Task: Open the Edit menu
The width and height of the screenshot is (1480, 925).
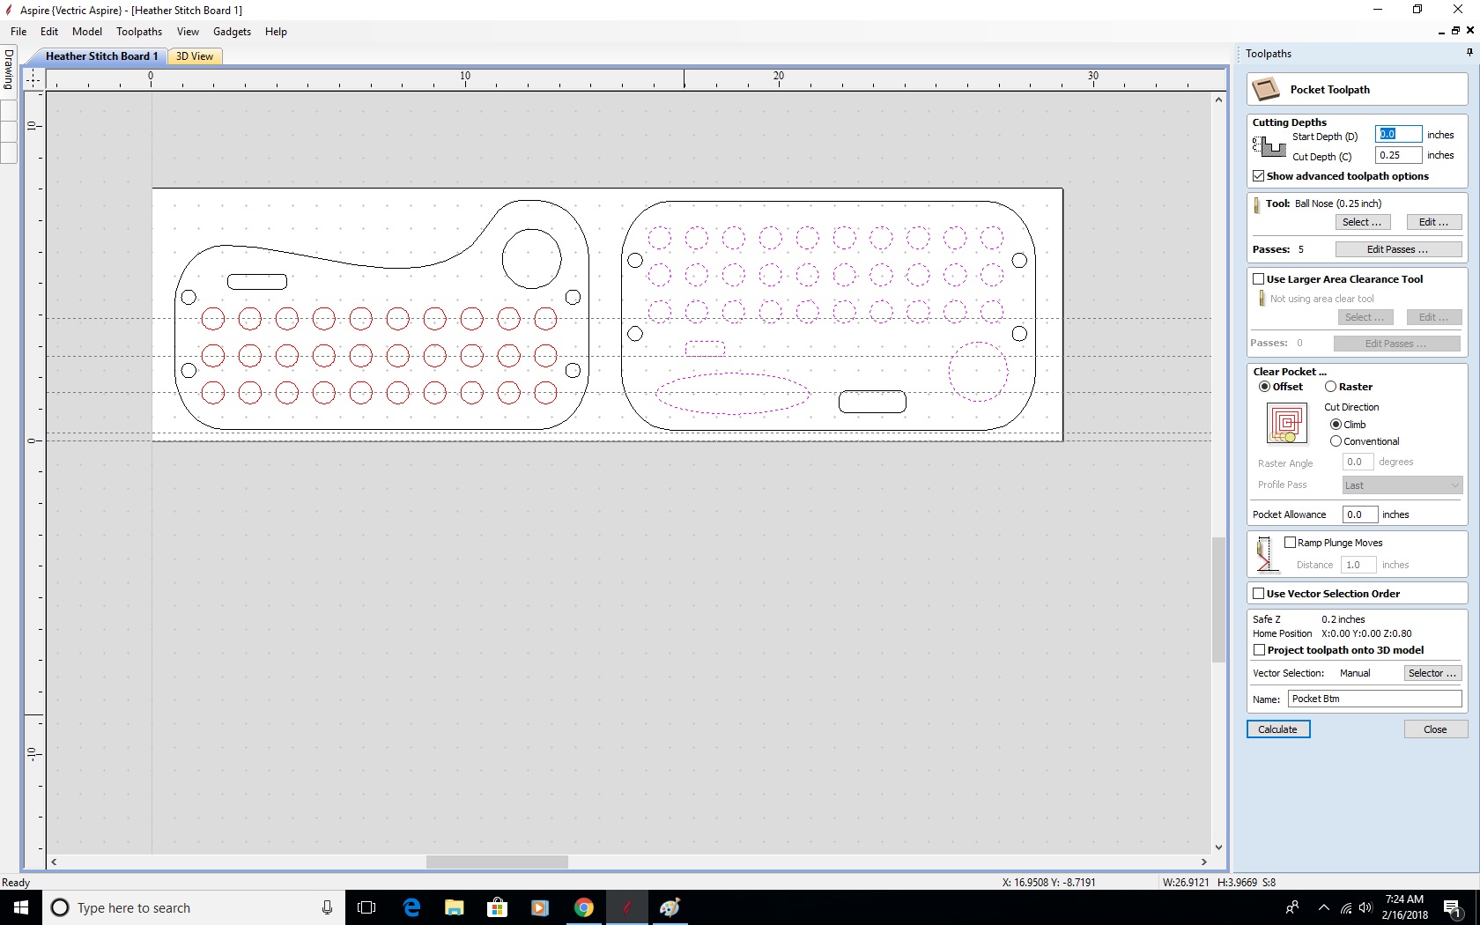Action: click(49, 32)
